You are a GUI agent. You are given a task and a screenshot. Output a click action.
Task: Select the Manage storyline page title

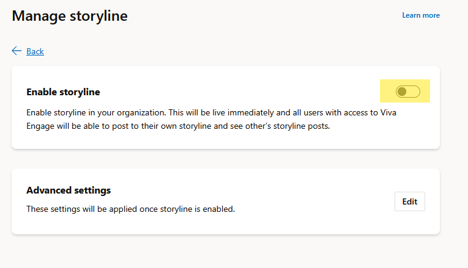click(x=70, y=16)
